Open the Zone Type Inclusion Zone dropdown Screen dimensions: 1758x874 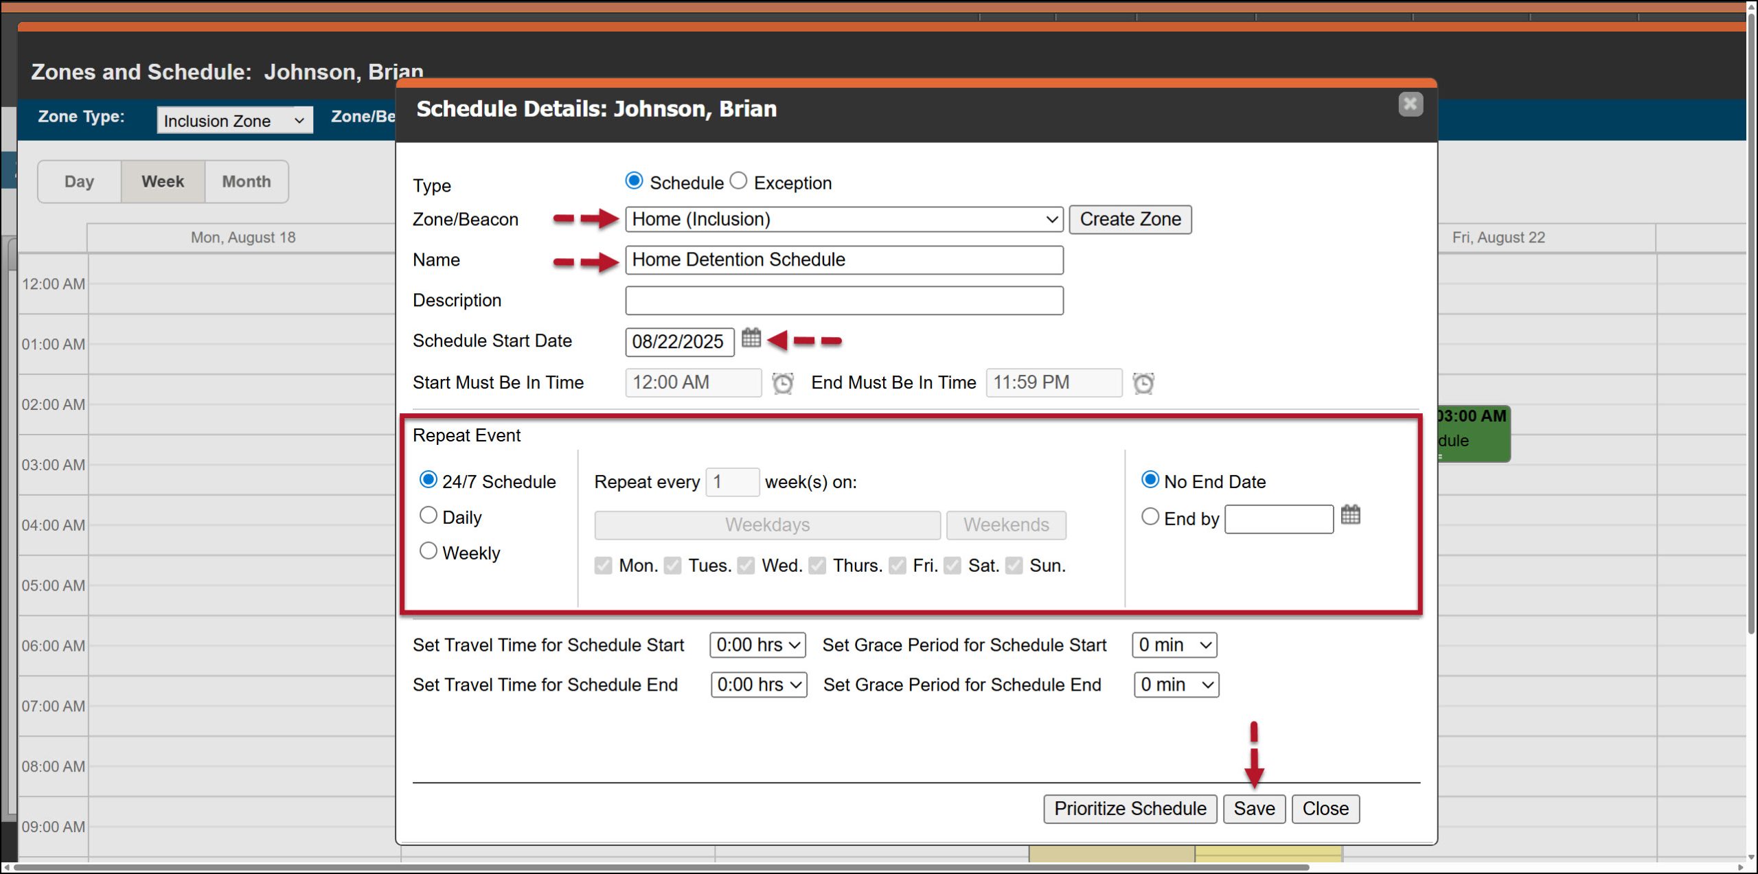pyautogui.click(x=234, y=121)
